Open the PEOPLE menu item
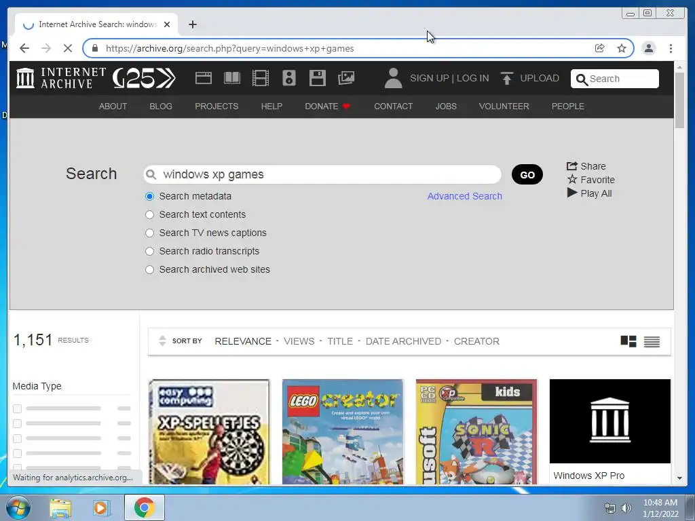This screenshot has height=521, width=695. tap(568, 107)
